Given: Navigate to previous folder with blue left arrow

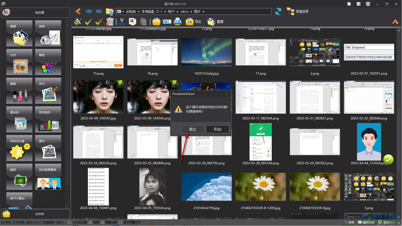Looking at the screenshot, I should 89,11.
